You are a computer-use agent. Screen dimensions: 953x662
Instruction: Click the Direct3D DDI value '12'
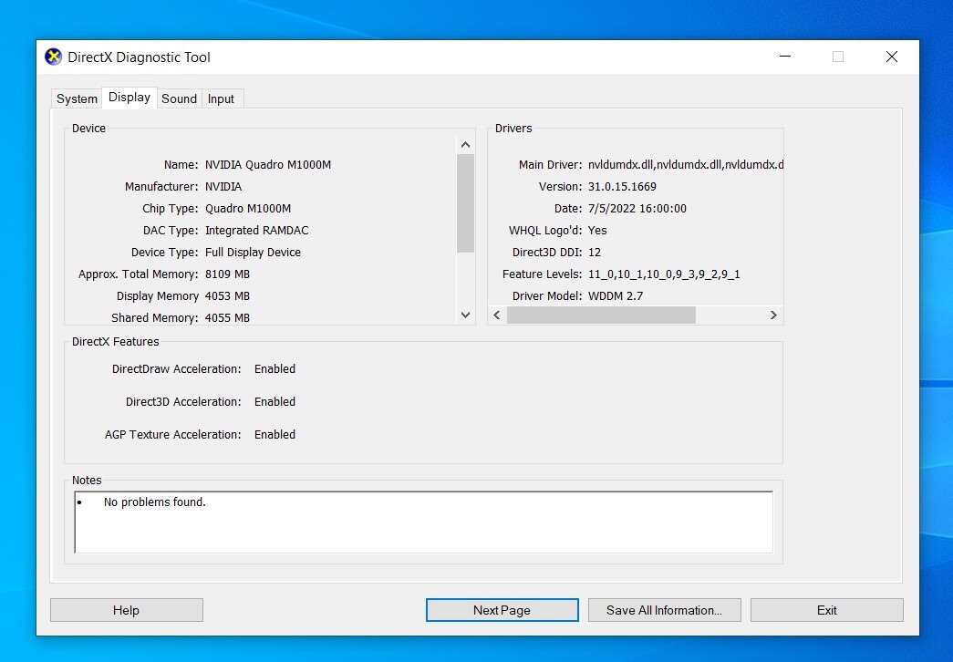[595, 253]
